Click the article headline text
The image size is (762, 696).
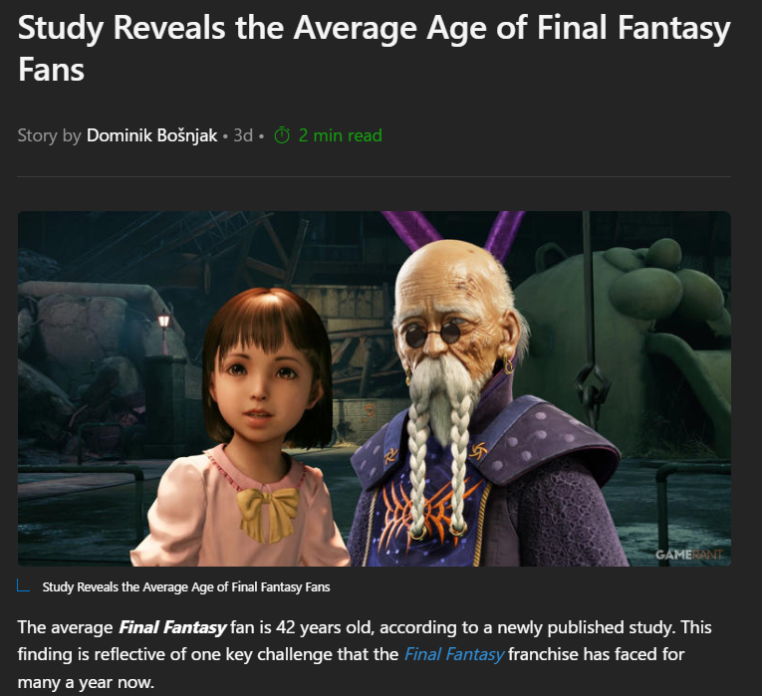coord(375,48)
